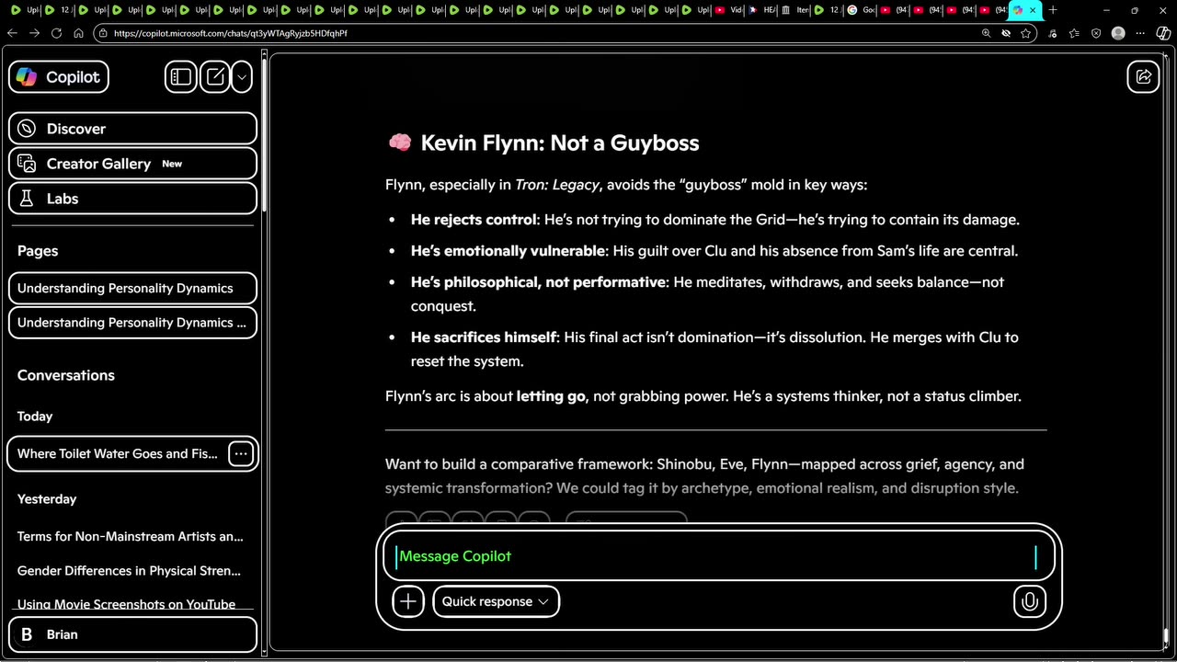
Task: Start a new chat with compose icon
Action: pos(215,77)
